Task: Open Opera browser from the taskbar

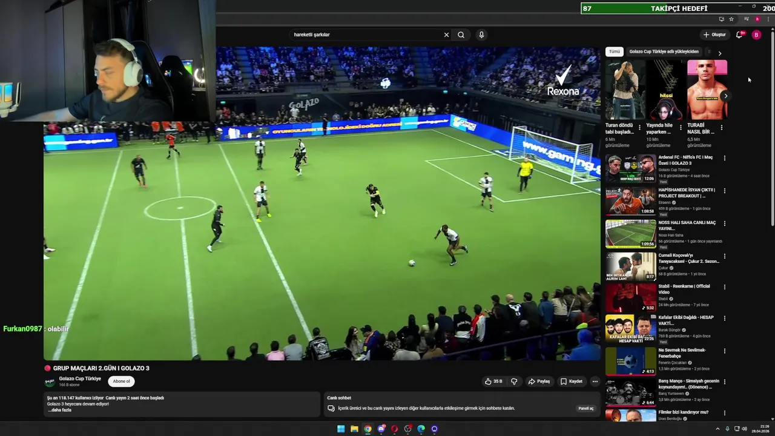Action: tap(394, 429)
